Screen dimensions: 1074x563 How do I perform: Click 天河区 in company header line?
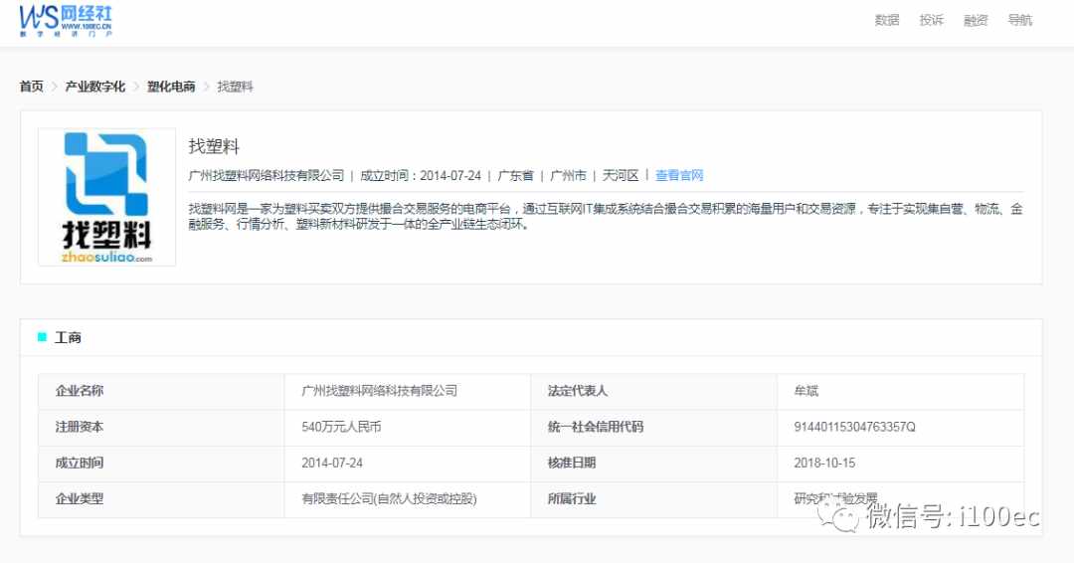tap(620, 175)
